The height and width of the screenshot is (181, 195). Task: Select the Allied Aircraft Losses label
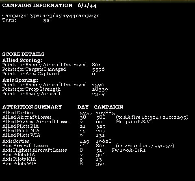point(27,117)
